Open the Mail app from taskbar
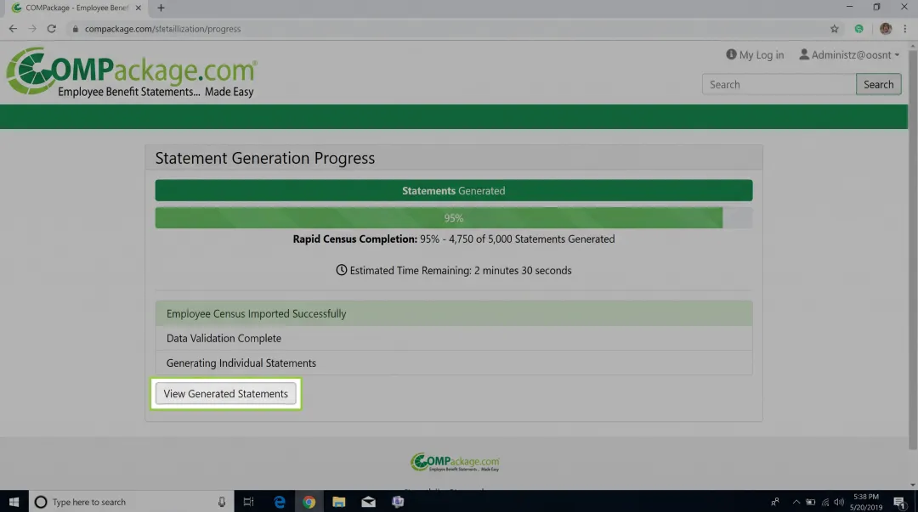This screenshot has height=512, width=918. point(368,502)
